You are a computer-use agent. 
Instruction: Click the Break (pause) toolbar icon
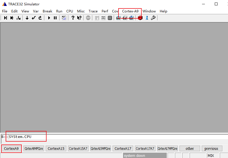[x=55, y=18]
